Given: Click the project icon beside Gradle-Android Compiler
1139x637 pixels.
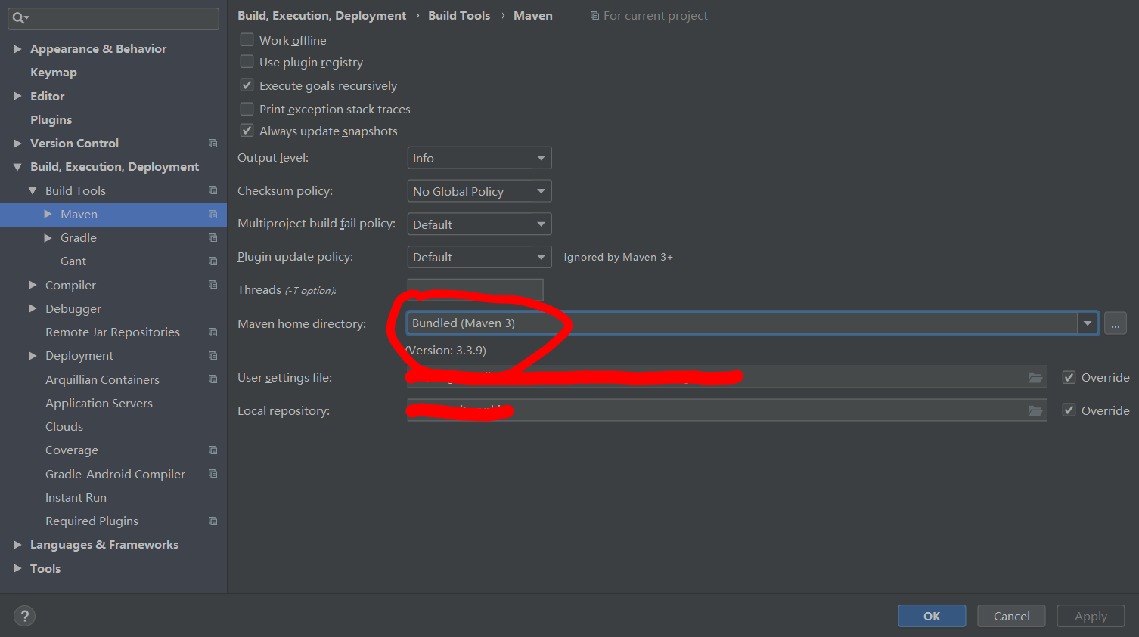Looking at the screenshot, I should (x=213, y=474).
